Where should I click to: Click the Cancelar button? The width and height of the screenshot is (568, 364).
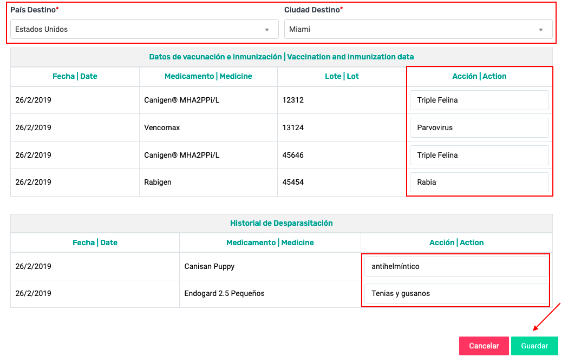[484, 346]
